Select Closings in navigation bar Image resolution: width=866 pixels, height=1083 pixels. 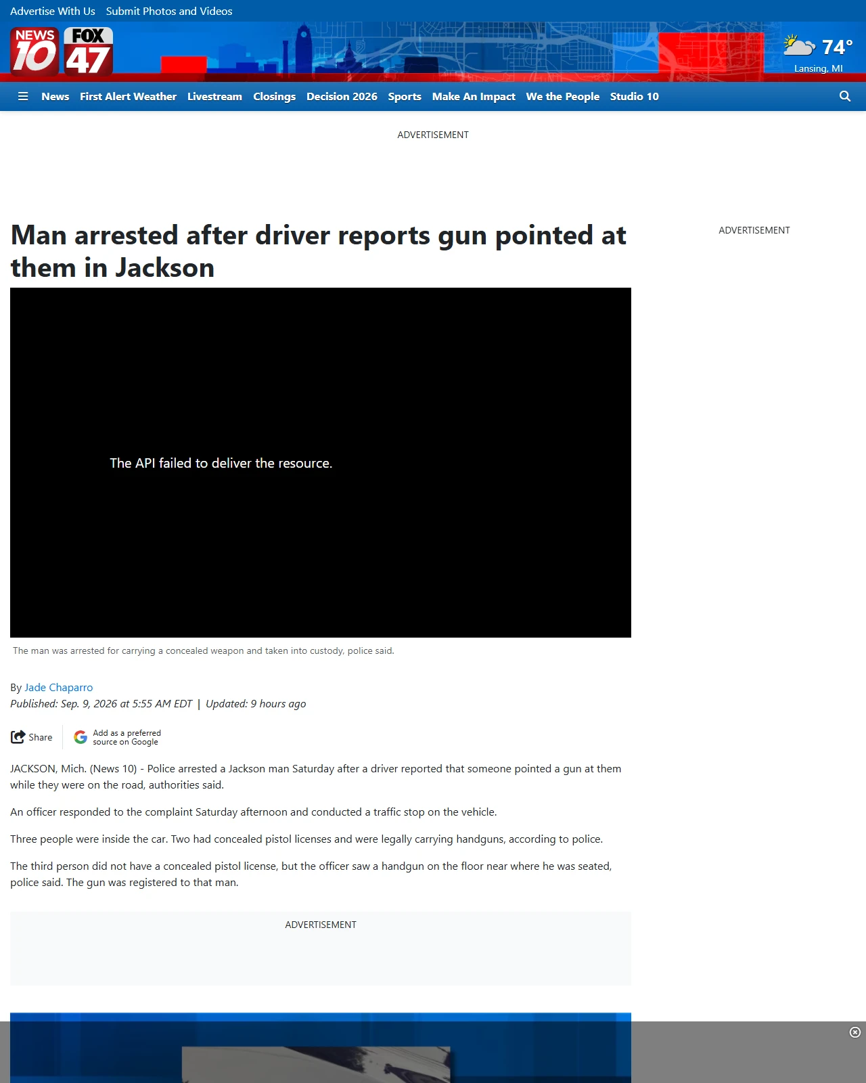274,96
